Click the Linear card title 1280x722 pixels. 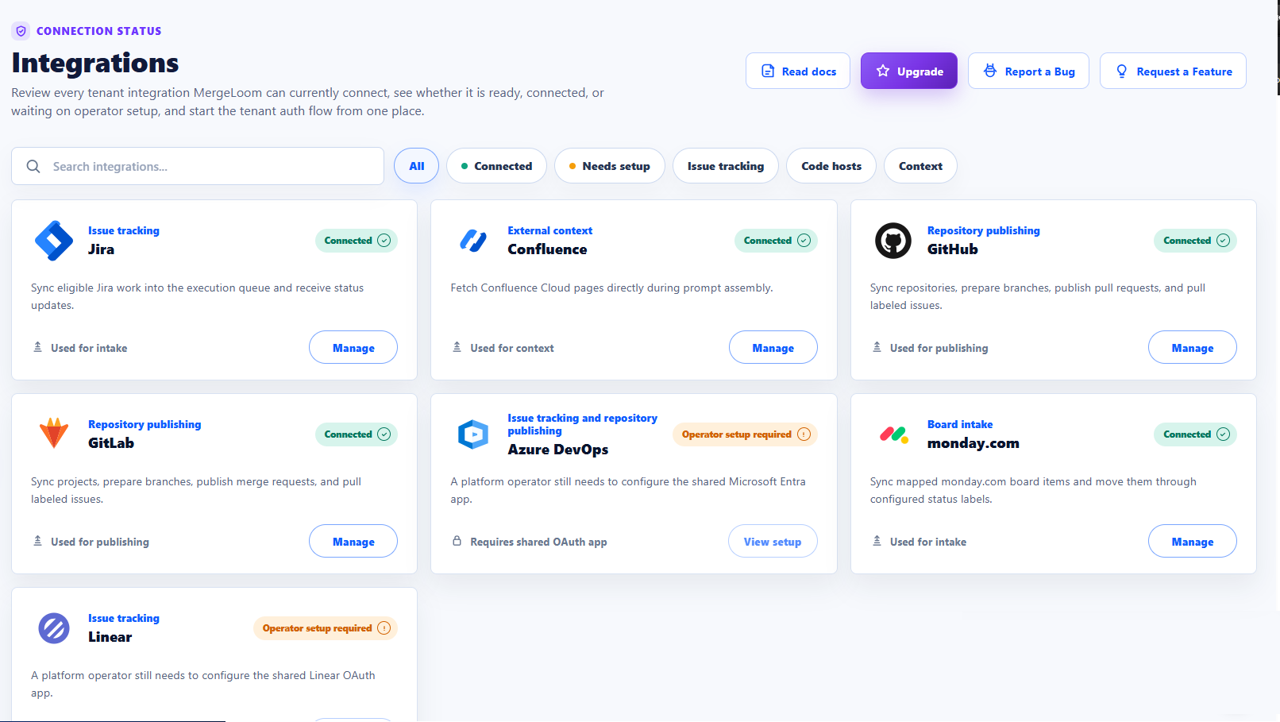pos(110,637)
